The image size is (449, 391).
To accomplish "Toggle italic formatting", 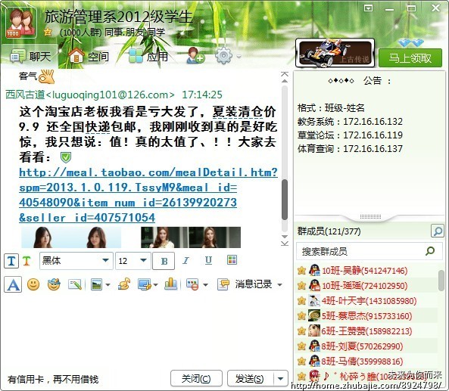I will [186, 260].
